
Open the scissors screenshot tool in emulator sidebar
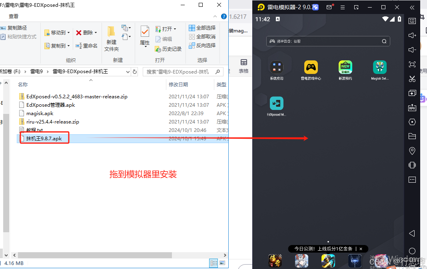[x=412, y=79]
